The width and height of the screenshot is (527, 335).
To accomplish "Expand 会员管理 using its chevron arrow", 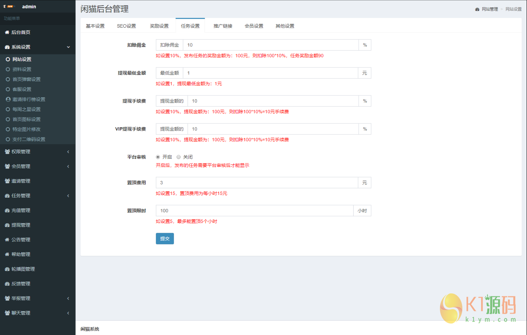I will point(69,167).
